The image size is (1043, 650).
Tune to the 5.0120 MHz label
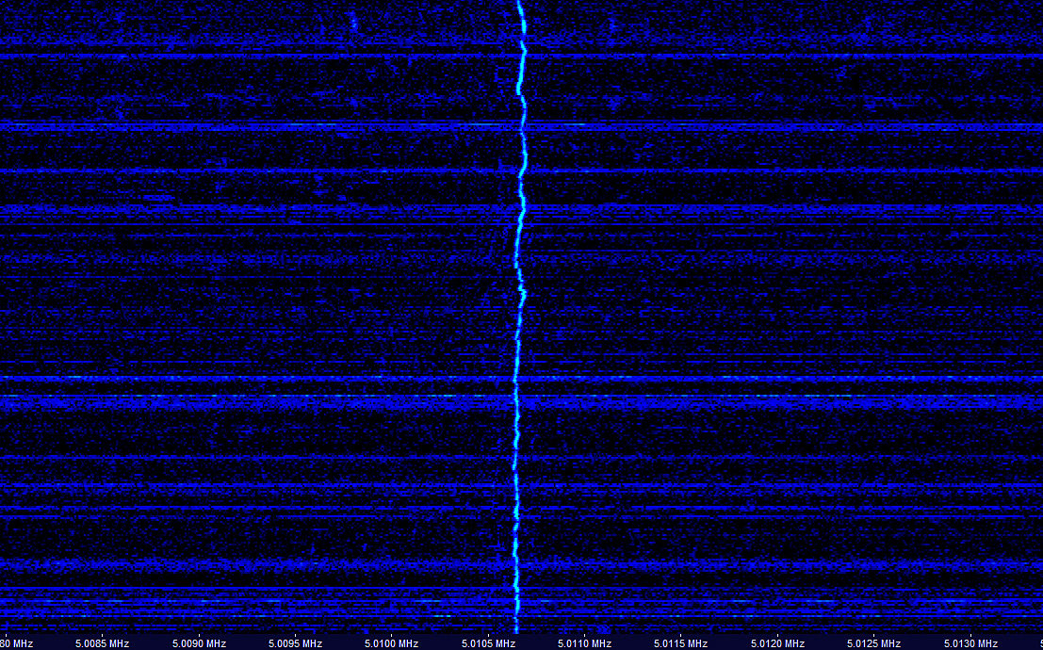click(777, 643)
